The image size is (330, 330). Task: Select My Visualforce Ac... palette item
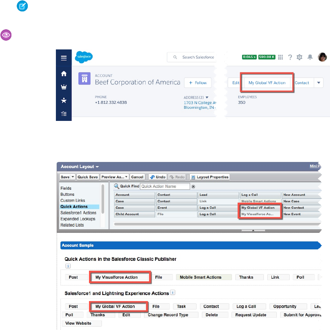260,214
